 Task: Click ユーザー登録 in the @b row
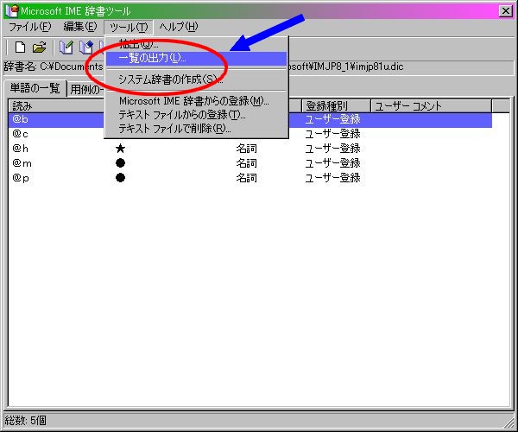pyautogui.click(x=332, y=119)
